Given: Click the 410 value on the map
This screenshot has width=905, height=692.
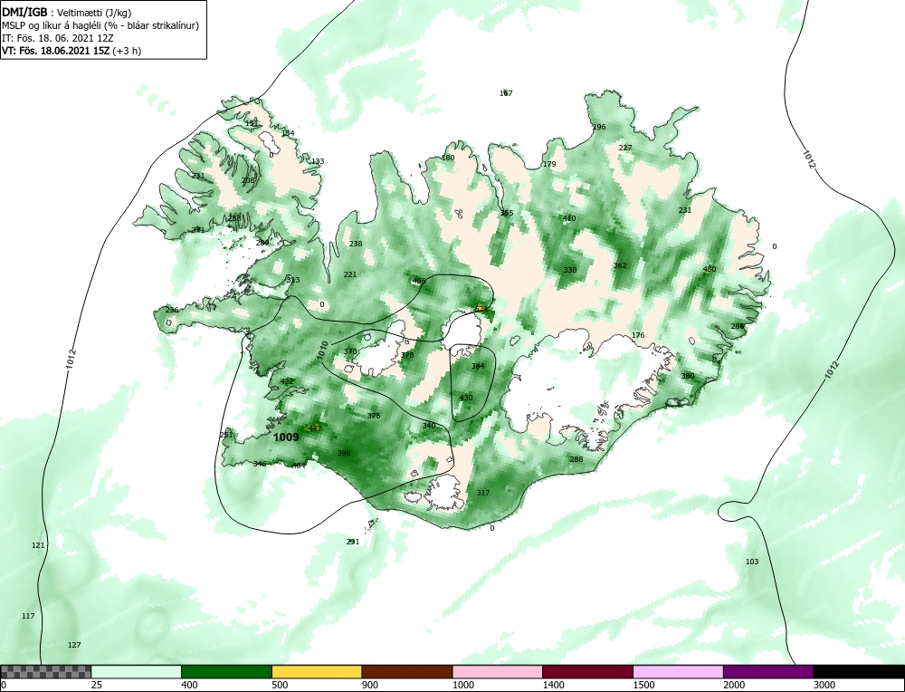Looking at the screenshot, I should pos(569,218).
